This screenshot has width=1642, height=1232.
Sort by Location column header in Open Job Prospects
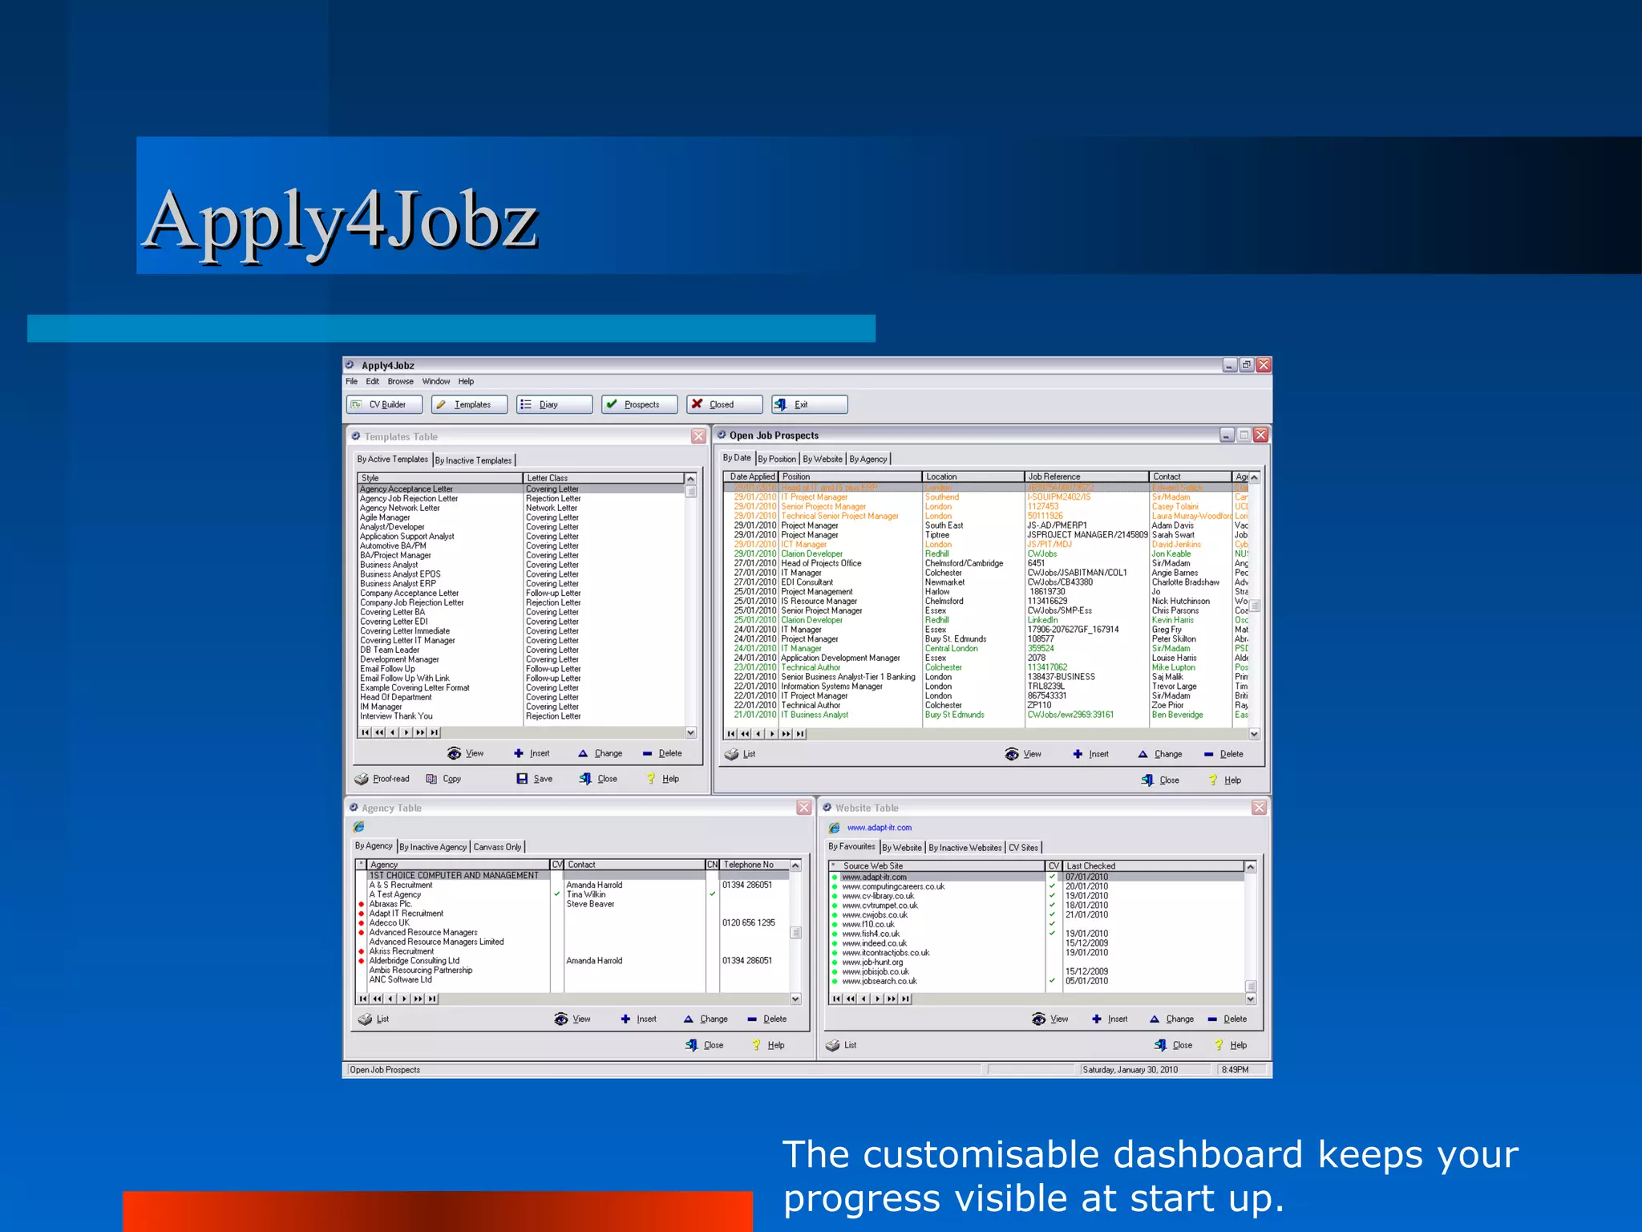tap(973, 476)
